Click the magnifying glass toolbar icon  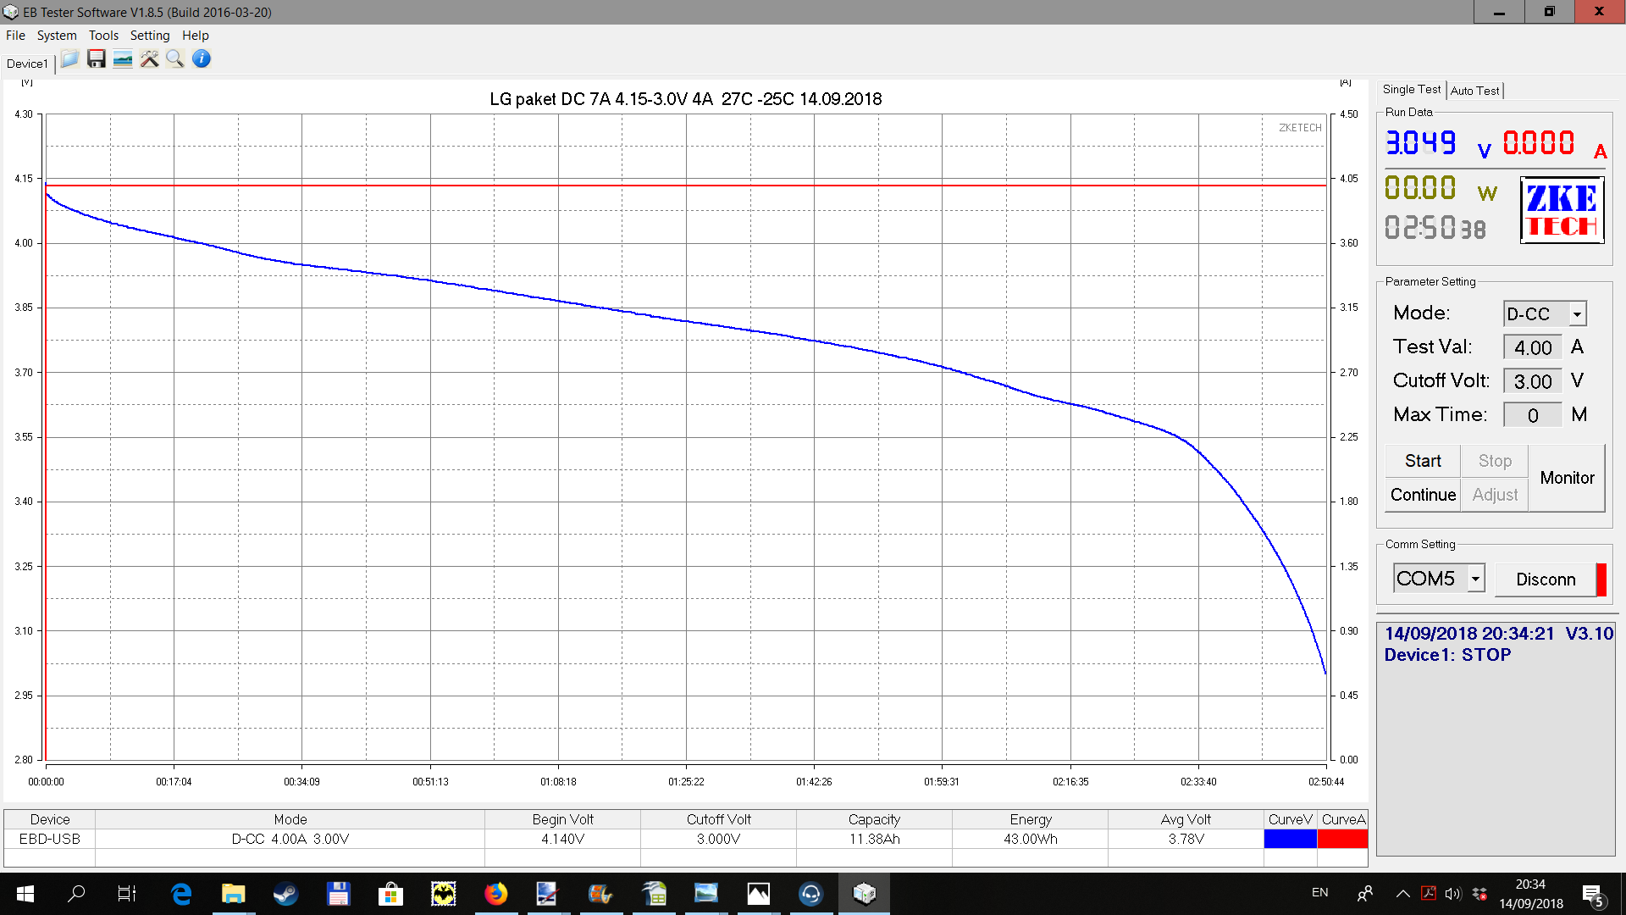[175, 59]
